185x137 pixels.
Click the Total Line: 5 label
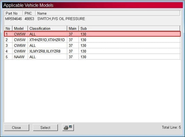pyautogui.click(x=171, y=127)
